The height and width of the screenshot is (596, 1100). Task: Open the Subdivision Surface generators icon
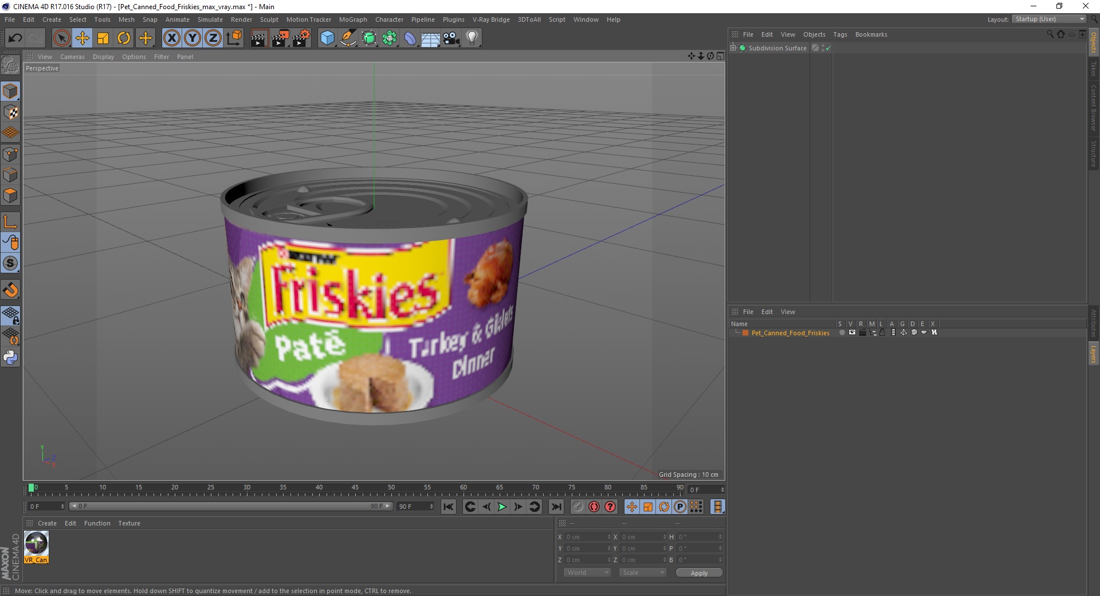point(369,38)
